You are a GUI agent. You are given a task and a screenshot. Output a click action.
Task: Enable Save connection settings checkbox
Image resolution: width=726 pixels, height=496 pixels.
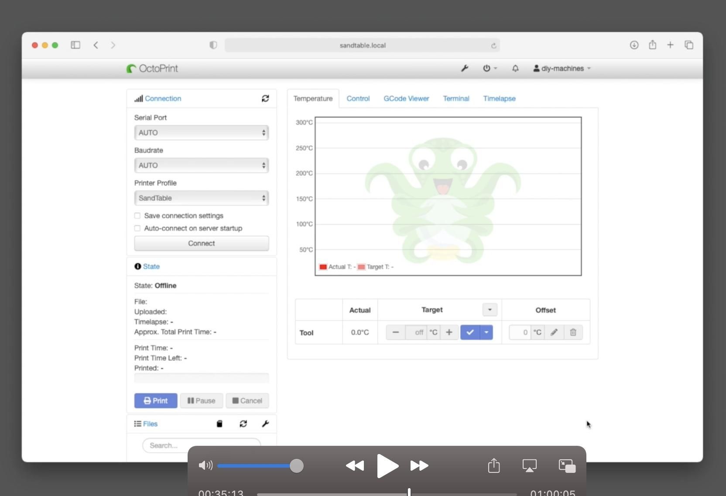tap(137, 216)
